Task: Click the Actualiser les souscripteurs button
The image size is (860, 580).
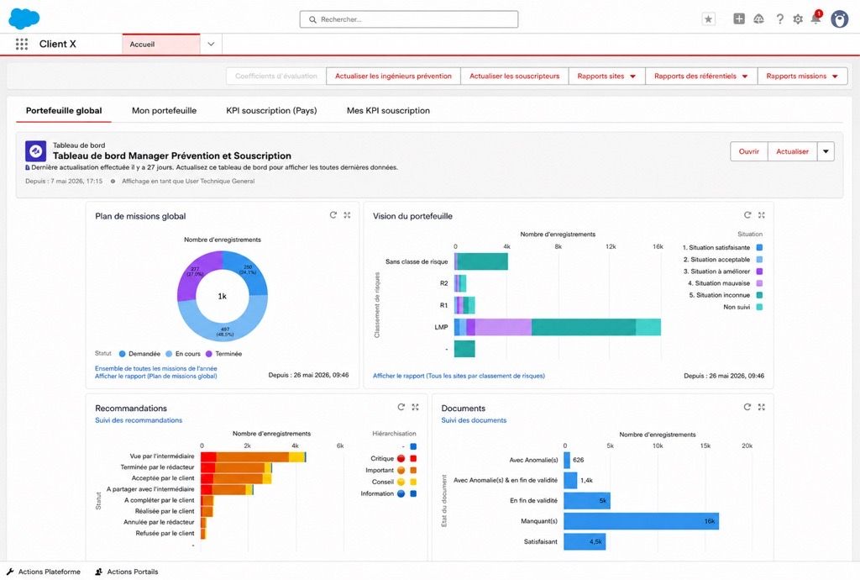Action: [515, 76]
